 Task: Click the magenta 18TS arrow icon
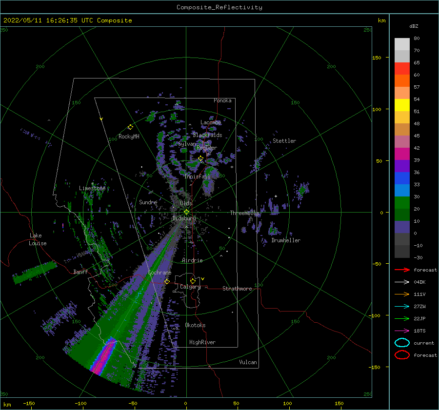point(402,331)
